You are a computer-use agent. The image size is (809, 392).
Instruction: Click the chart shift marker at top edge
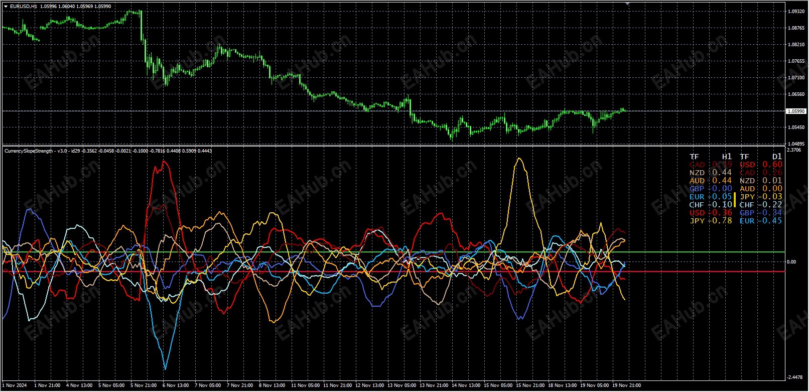click(x=628, y=4)
